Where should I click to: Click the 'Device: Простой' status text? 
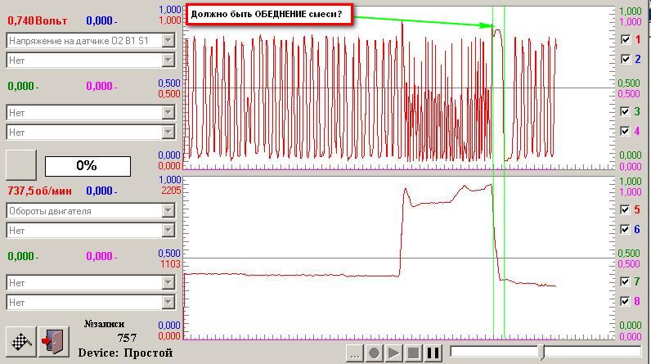125,353
